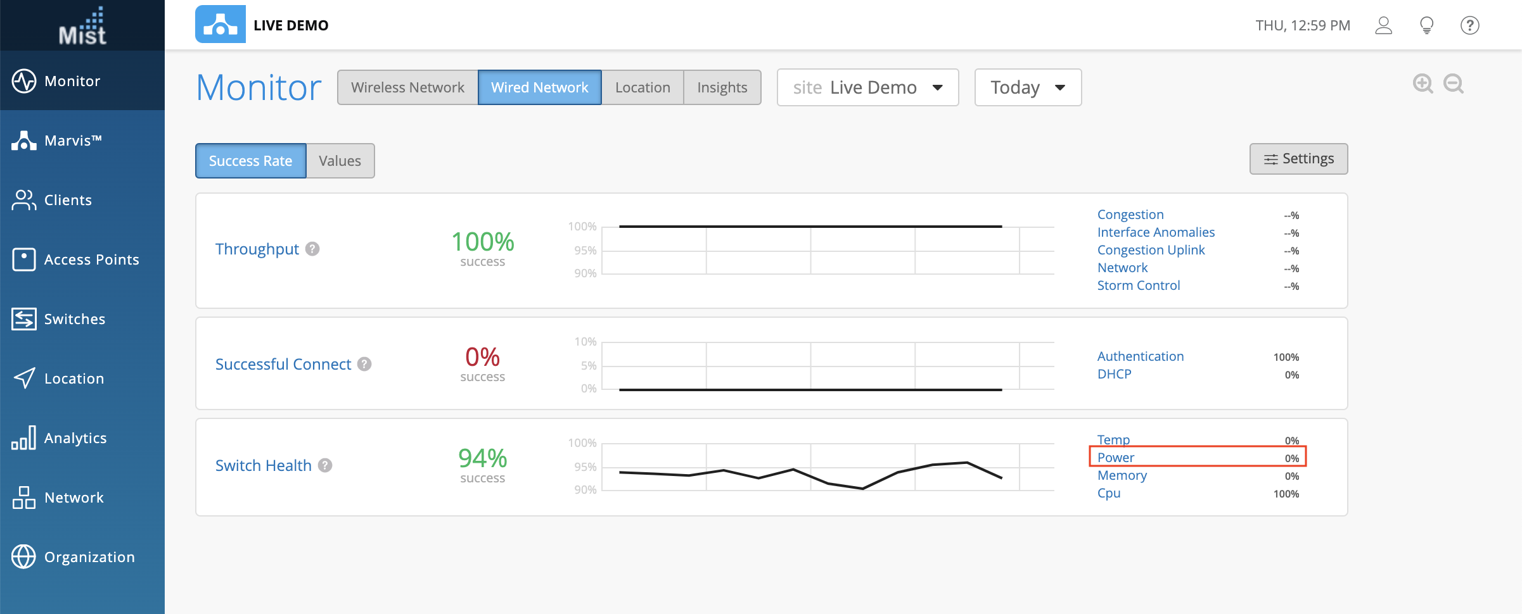Click the Marvis icon beside LIVE DEMO
1522x614 pixels.
pos(220,25)
